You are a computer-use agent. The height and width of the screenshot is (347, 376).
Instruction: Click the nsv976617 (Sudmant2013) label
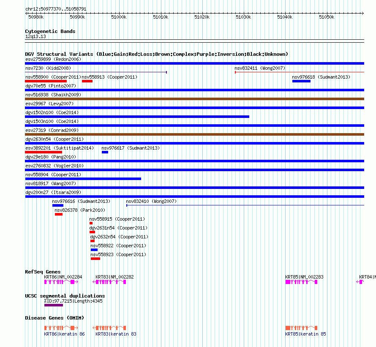(131, 148)
